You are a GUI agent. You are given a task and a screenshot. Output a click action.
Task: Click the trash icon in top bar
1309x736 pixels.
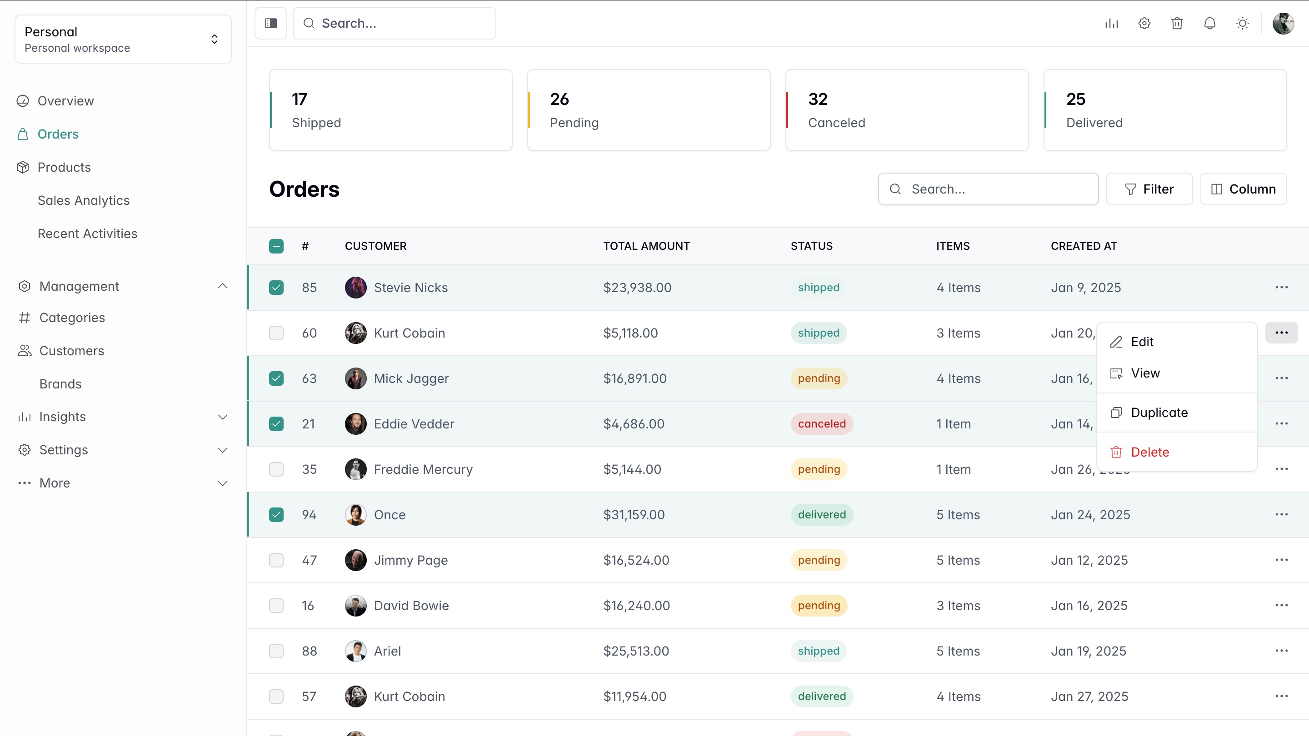coord(1177,23)
